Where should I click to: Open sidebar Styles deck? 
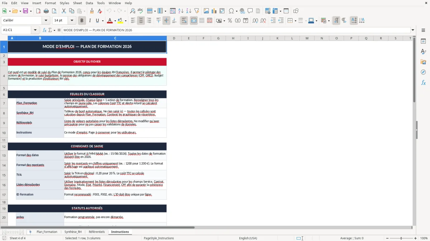point(423,52)
